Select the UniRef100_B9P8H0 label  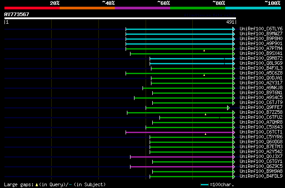[x=261, y=39]
